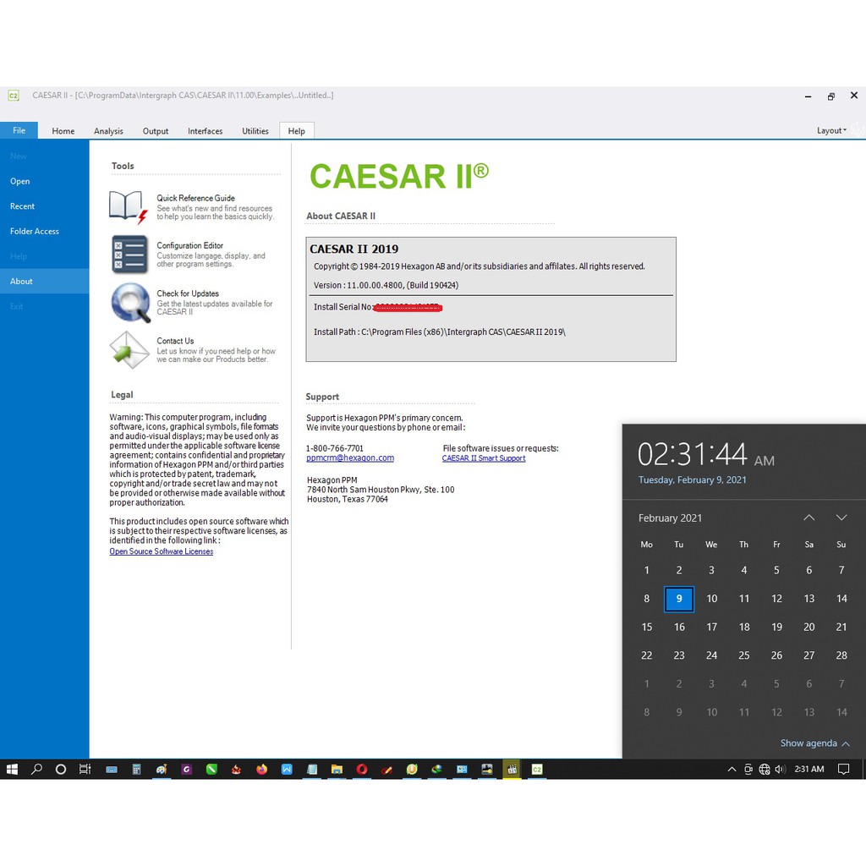Open the notification center icon
Image resolution: width=866 pixels, height=866 pixels.
[x=843, y=769]
